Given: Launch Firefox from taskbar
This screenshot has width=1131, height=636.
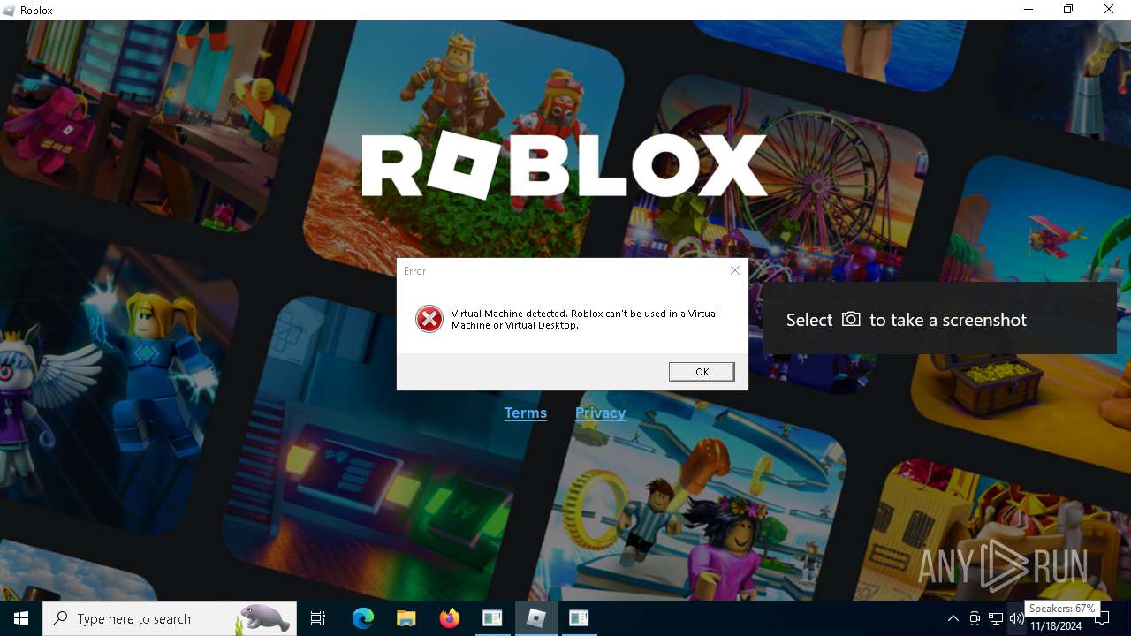Looking at the screenshot, I should [449, 618].
